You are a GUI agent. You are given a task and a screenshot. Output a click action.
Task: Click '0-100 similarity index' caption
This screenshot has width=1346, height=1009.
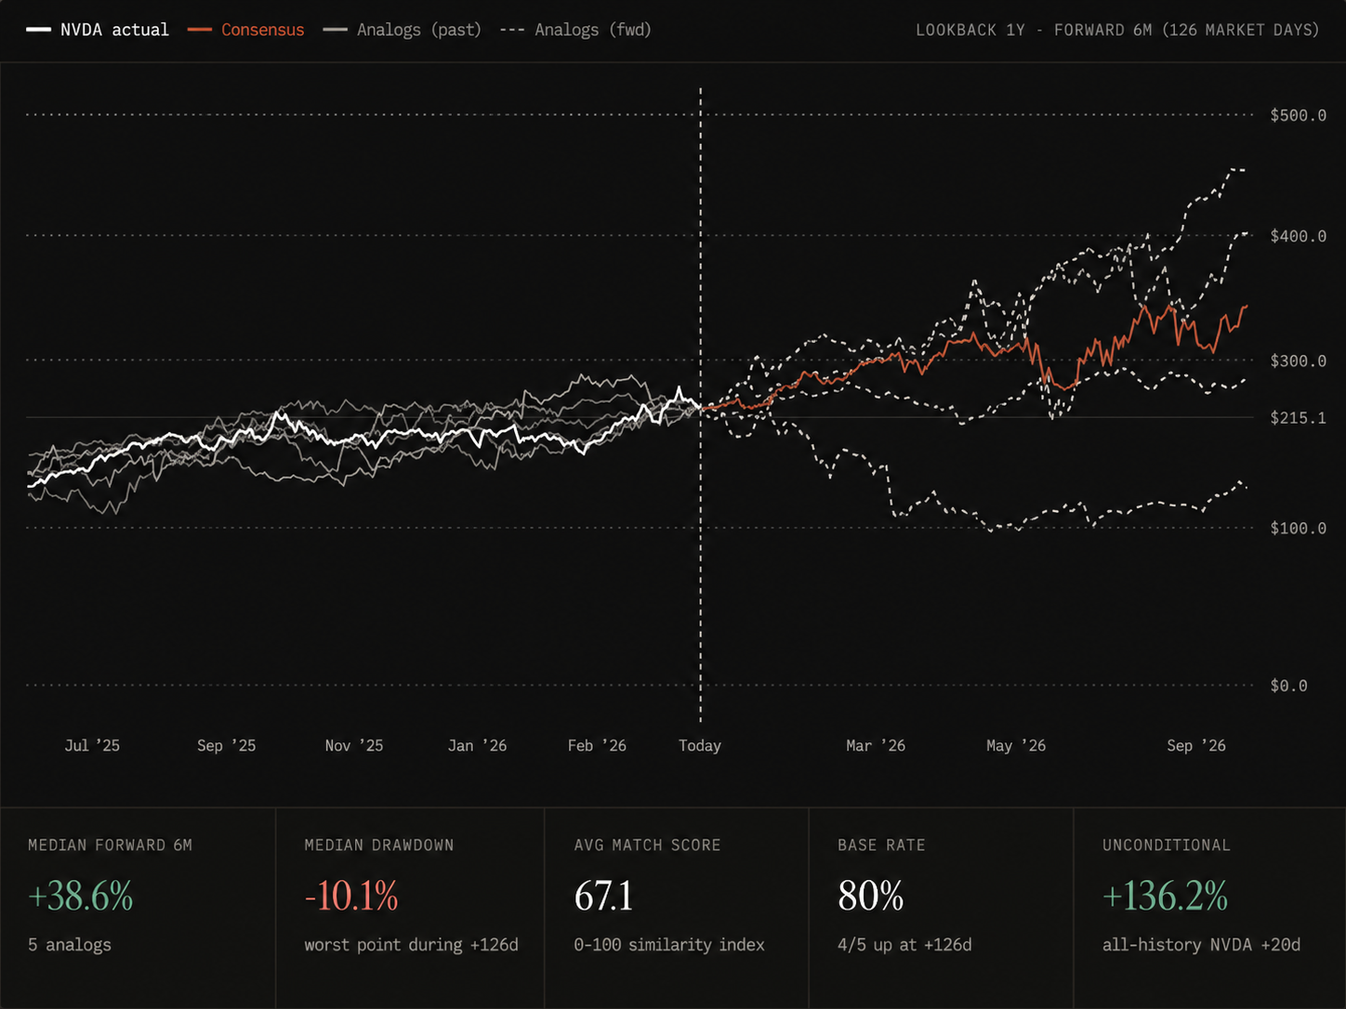[x=669, y=945]
